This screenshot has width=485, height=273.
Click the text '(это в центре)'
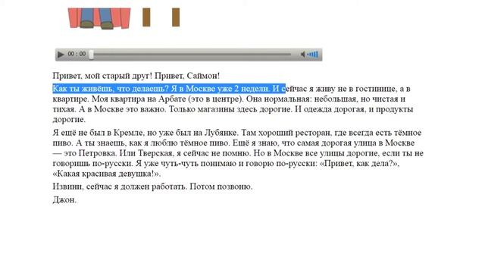tap(216, 99)
